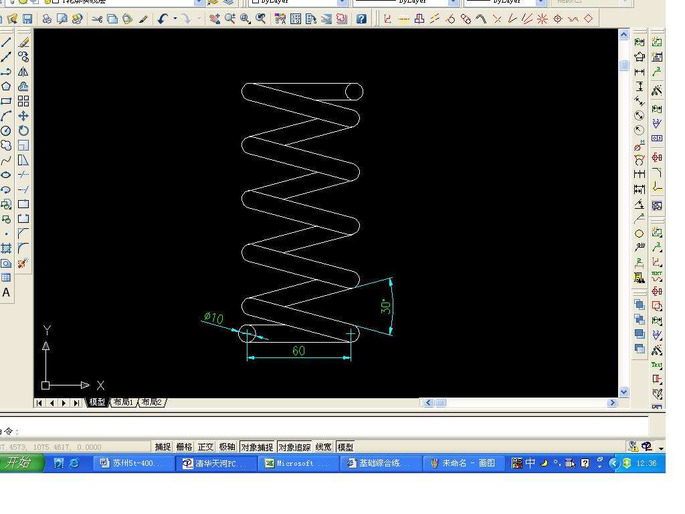Select the Copy object tool
Viewport: 685px width, 514px height.
point(23,57)
